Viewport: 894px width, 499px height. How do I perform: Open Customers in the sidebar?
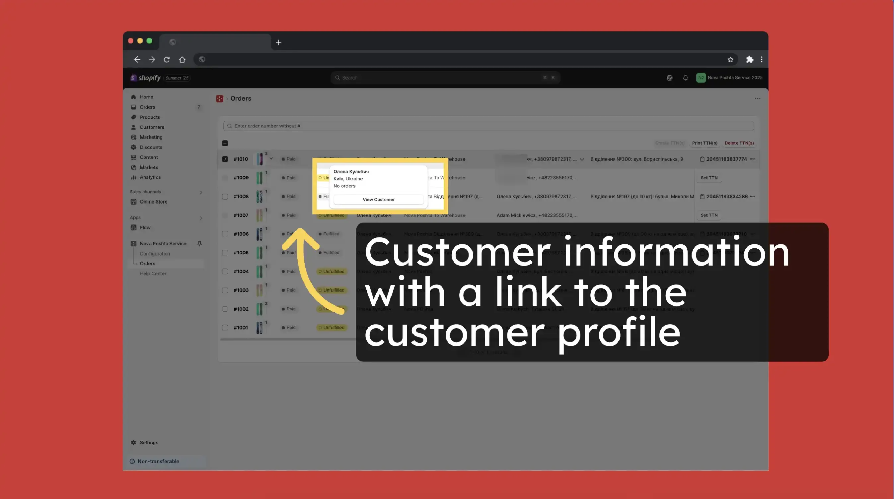click(152, 127)
